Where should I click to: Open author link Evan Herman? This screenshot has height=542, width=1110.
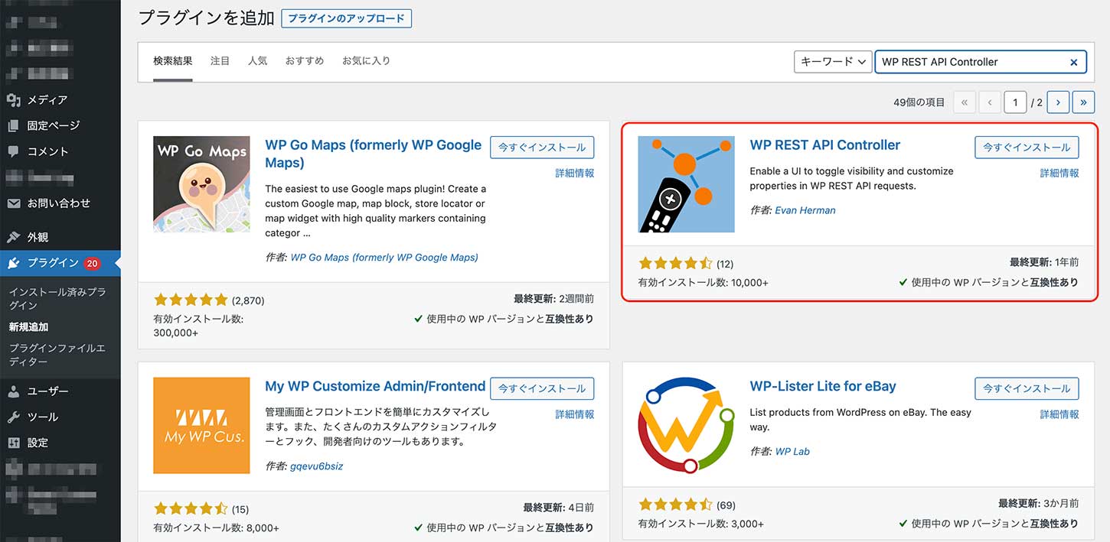click(805, 210)
